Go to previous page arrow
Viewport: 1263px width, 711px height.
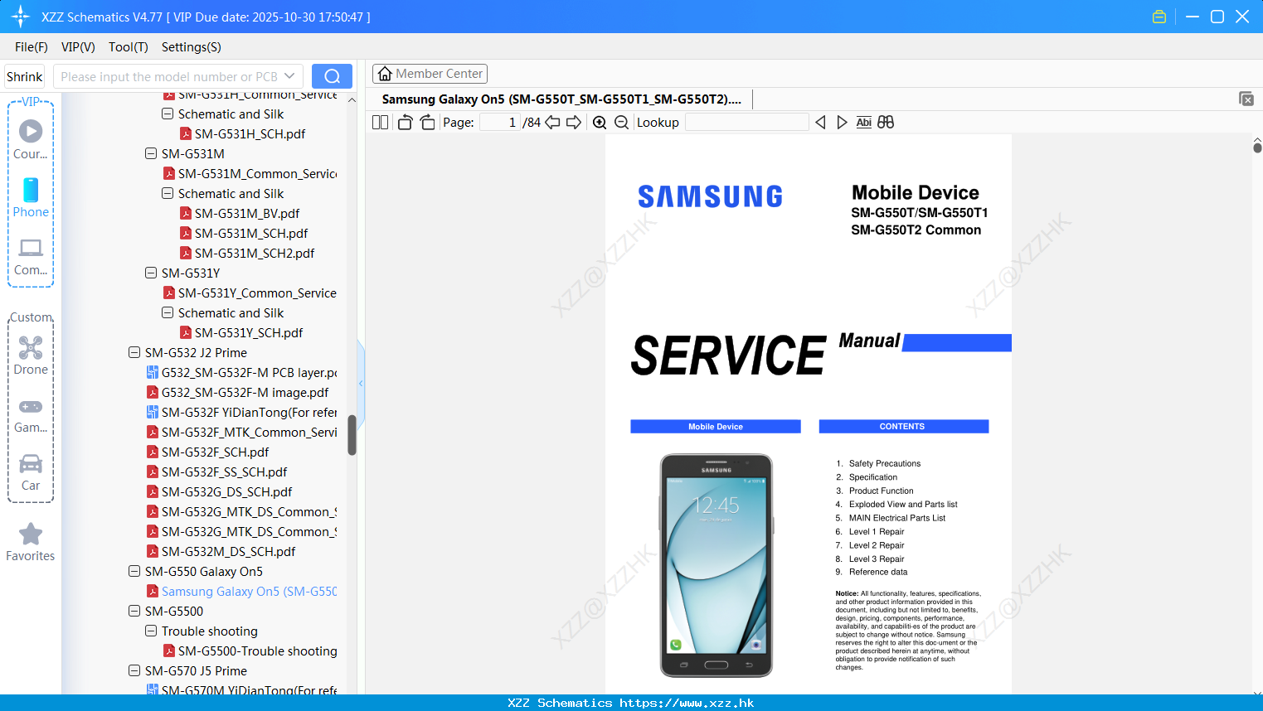click(x=552, y=122)
